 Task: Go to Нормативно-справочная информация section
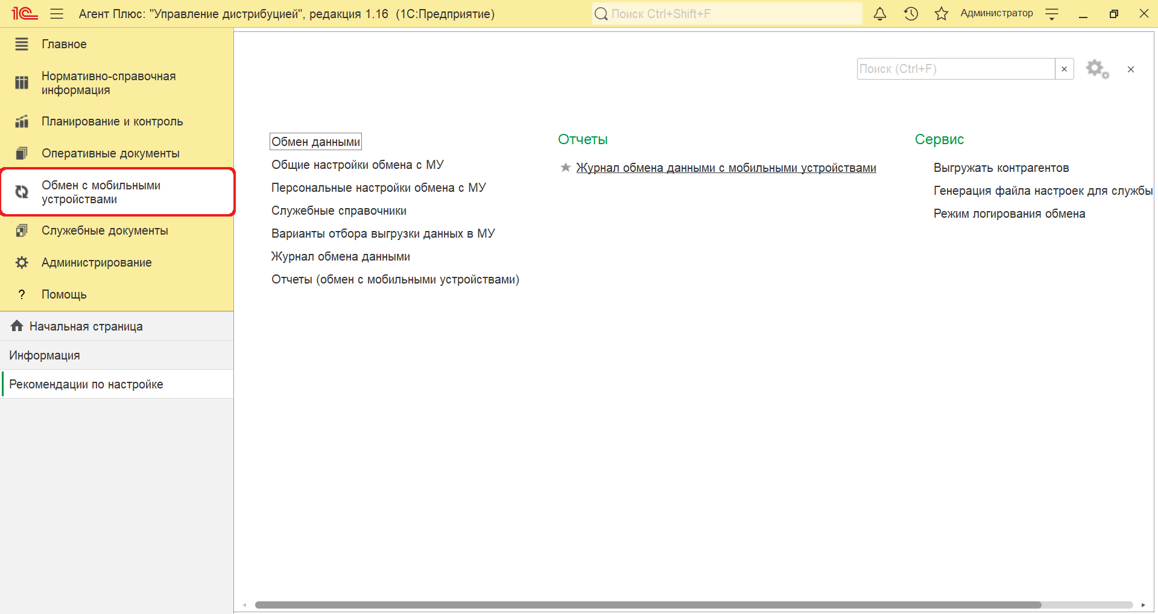(x=109, y=83)
